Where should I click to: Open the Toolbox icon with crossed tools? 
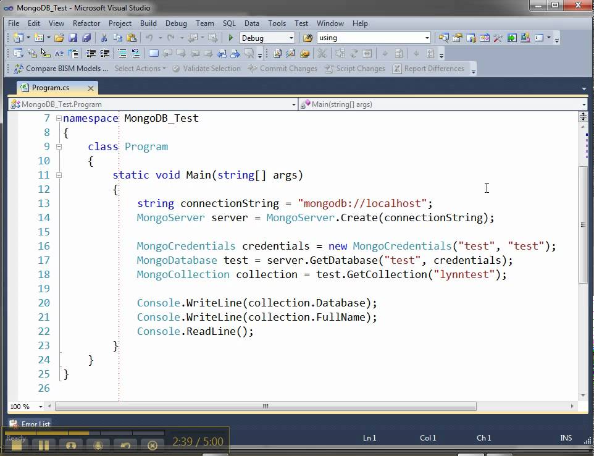pos(498,38)
